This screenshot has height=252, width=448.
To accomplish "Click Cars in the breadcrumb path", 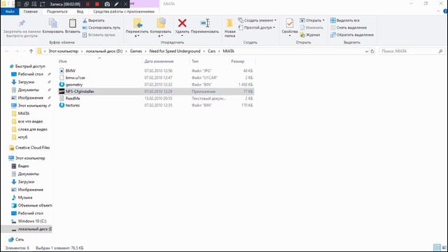I will coord(211,51).
